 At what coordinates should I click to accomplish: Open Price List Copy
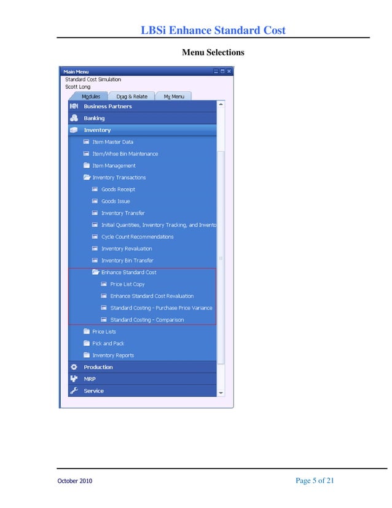(x=127, y=284)
